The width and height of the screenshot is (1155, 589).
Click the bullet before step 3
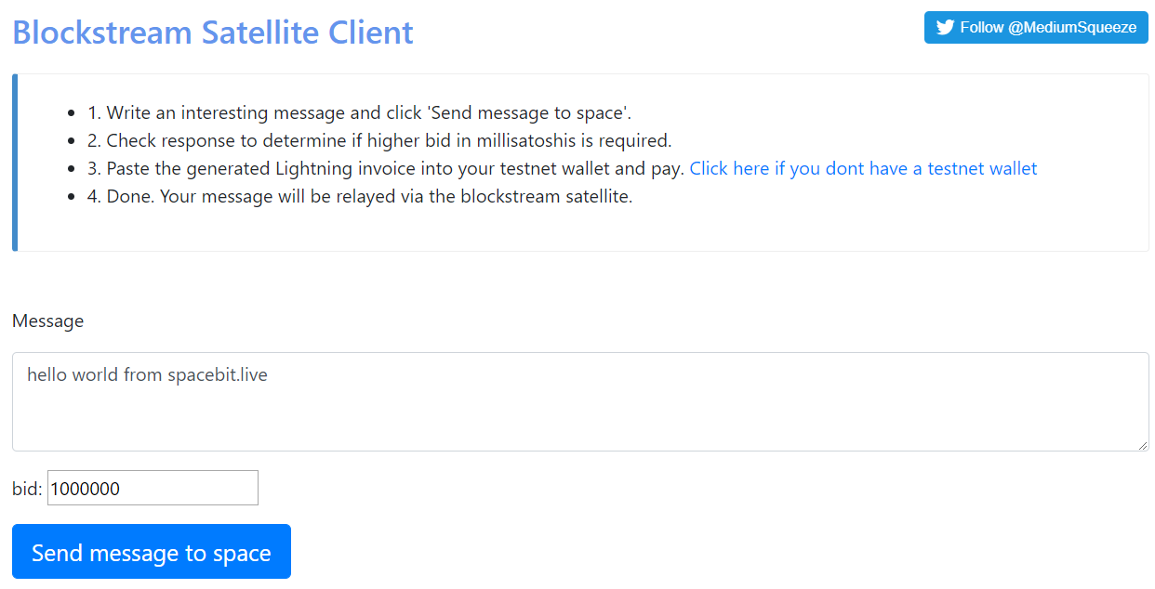coord(72,169)
